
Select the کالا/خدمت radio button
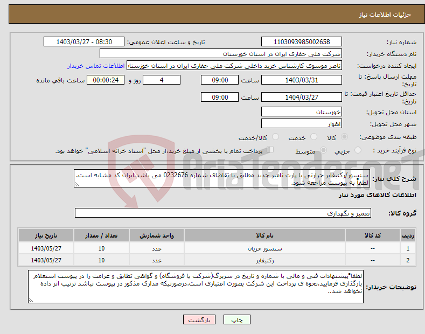pyautogui.click(x=275, y=137)
